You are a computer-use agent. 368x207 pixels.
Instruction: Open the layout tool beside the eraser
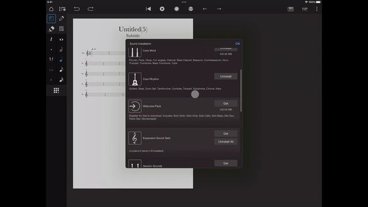[x=62, y=29]
